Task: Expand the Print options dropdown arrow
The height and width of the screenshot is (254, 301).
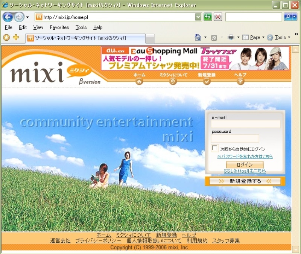Action: pos(238,37)
